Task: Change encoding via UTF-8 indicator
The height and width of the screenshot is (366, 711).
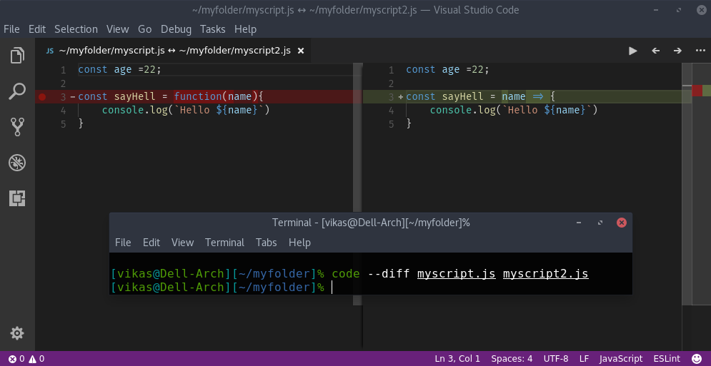Action: (x=556, y=359)
